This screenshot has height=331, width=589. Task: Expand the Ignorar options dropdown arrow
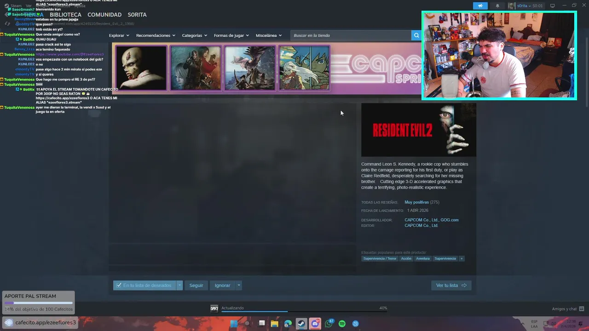click(x=238, y=285)
